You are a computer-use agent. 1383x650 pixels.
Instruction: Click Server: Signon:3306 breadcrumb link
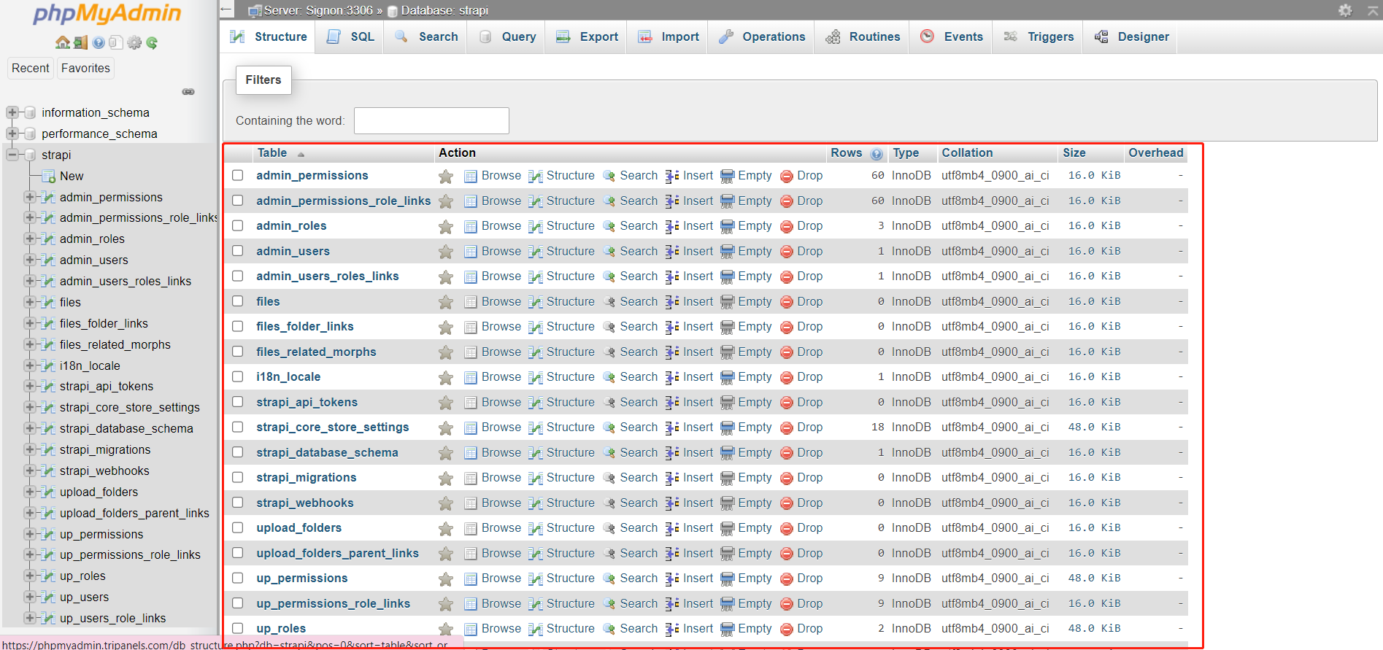pyautogui.click(x=318, y=10)
